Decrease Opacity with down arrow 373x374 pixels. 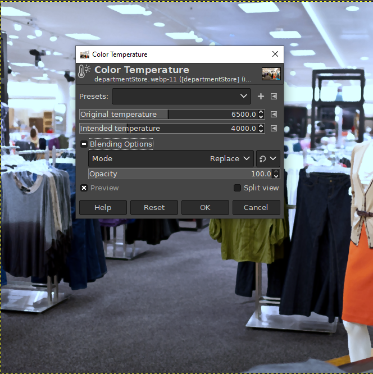(276, 176)
